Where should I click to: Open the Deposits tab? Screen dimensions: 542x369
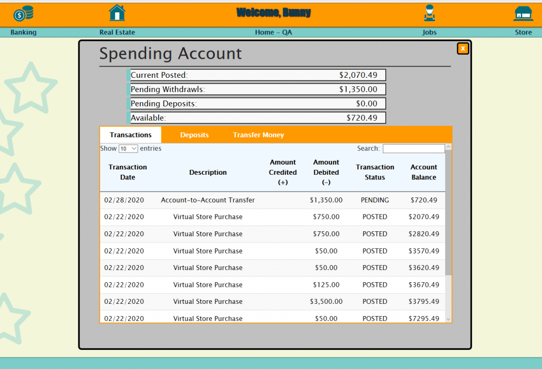(194, 135)
